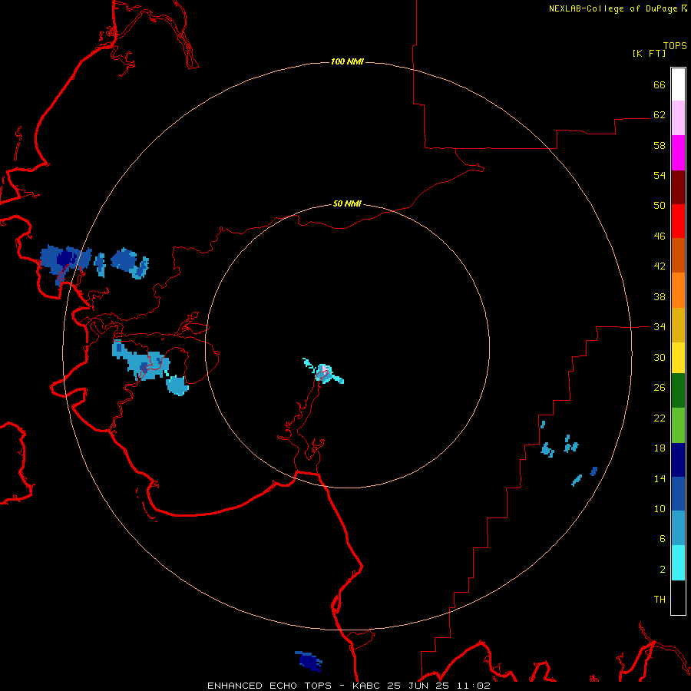Screen dimensions: 691x691
Task: Select the magenta legend swatch
Action: click(678, 153)
